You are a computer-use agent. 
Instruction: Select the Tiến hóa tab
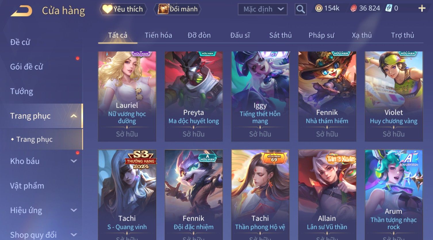point(158,35)
